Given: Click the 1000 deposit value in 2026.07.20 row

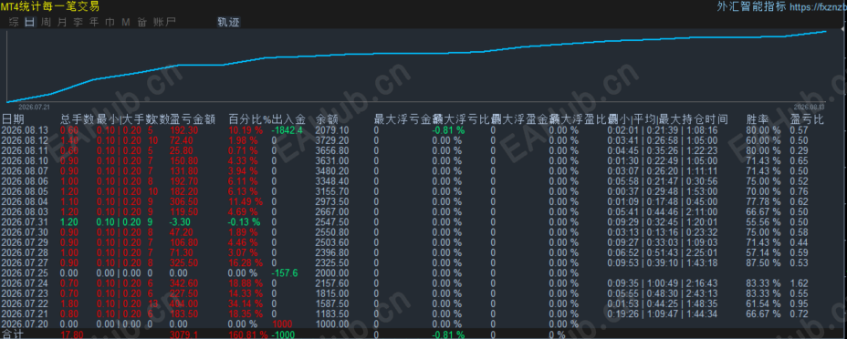Looking at the screenshot, I should tap(282, 324).
